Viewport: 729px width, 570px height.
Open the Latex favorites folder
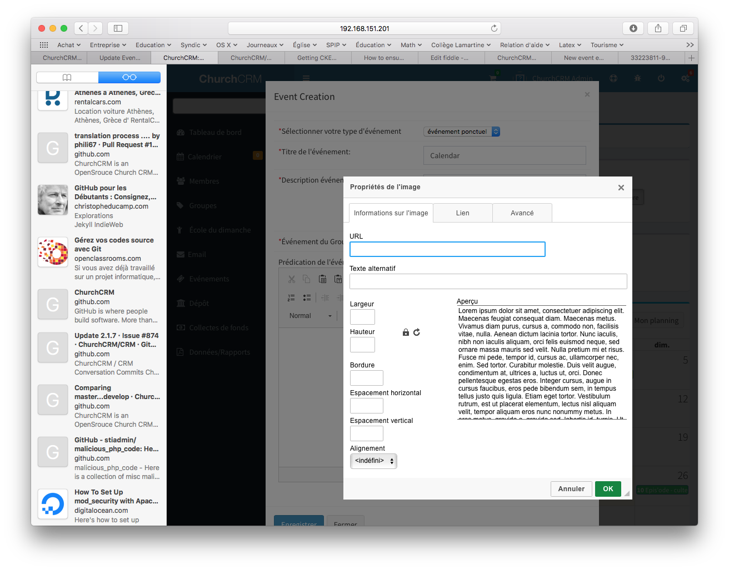570,45
